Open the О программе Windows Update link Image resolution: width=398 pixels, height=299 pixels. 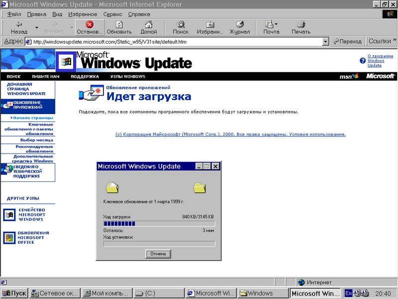pyautogui.click(x=380, y=60)
